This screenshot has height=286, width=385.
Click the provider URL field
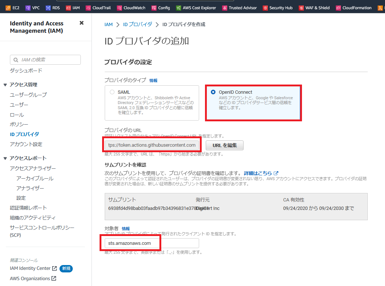click(152, 145)
